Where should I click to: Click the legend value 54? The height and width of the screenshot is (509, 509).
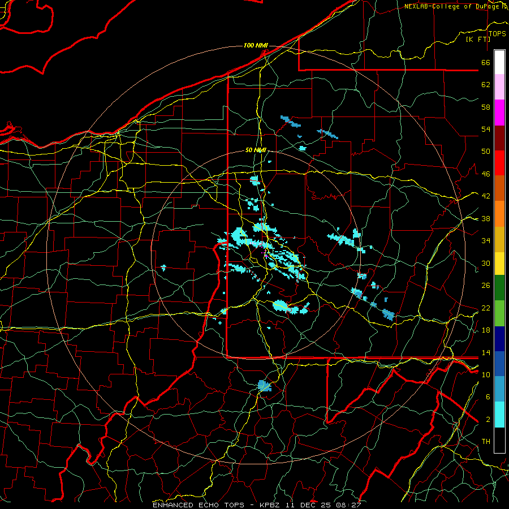(x=486, y=129)
